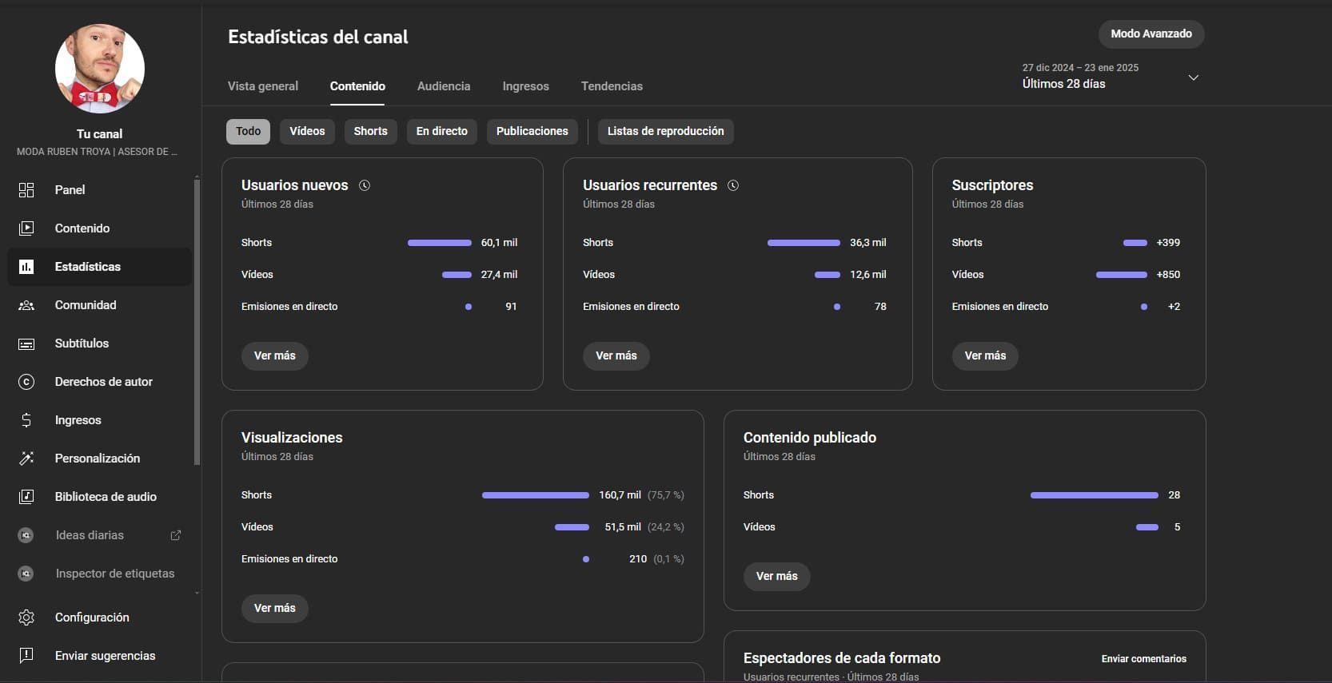
Task: Open the Ingresos dollar icon
Action: [26, 420]
